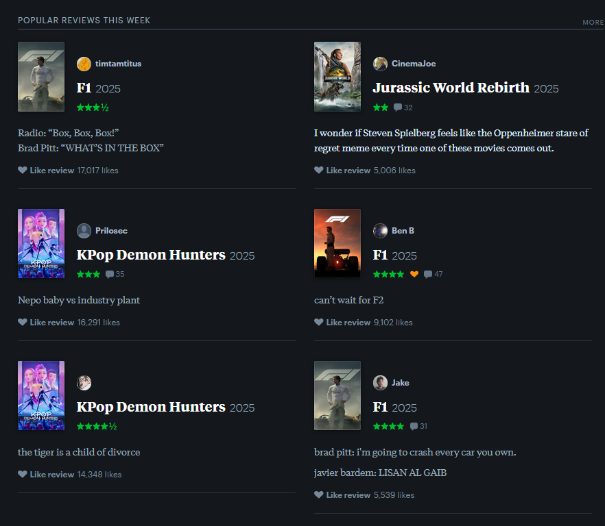Viewport: 605px width, 526px height.
Task: Open comments icon with 31 replies
Action: tap(414, 426)
